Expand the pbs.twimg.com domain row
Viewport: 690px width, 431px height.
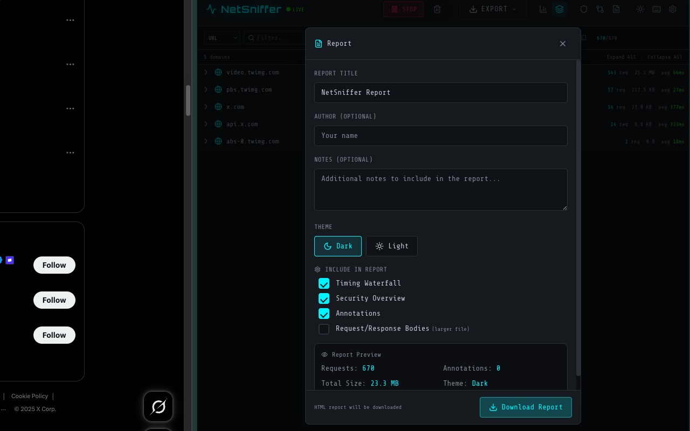pos(206,89)
